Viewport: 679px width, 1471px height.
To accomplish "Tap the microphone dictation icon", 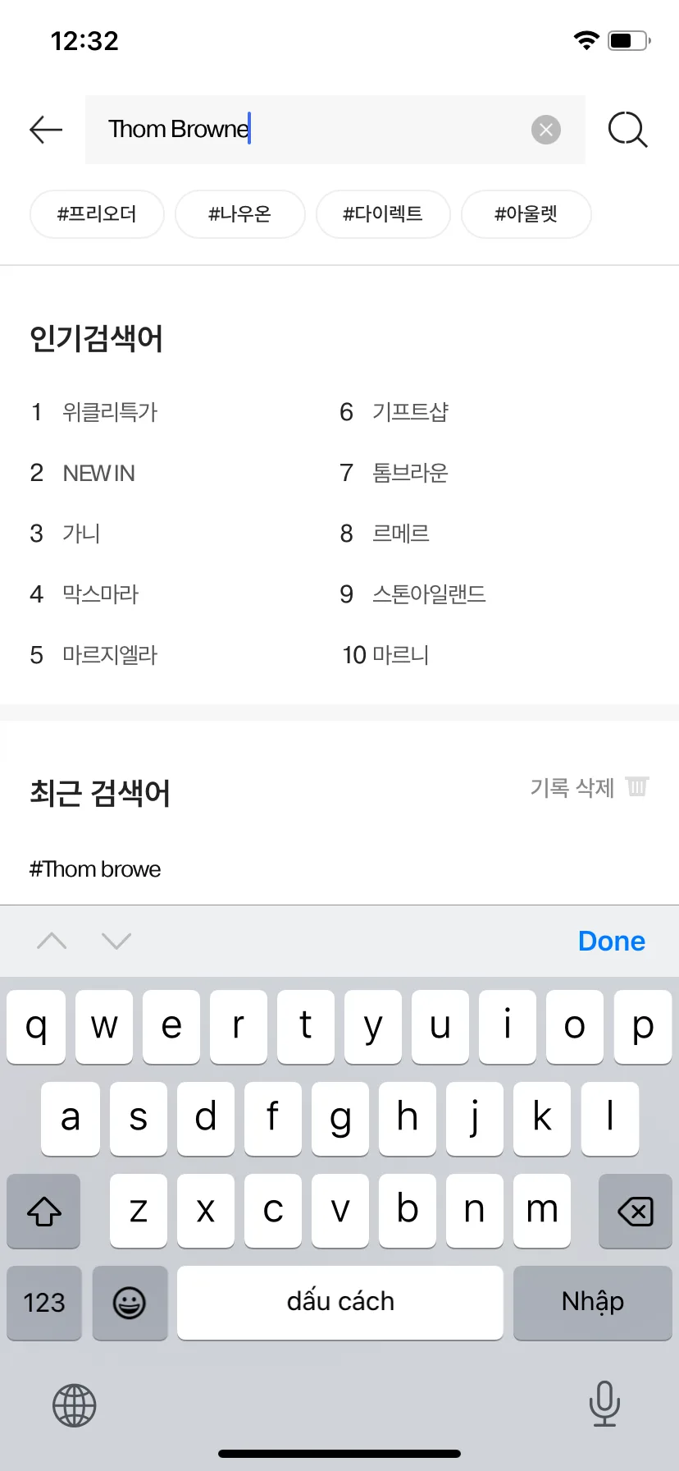I will pos(604,1404).
